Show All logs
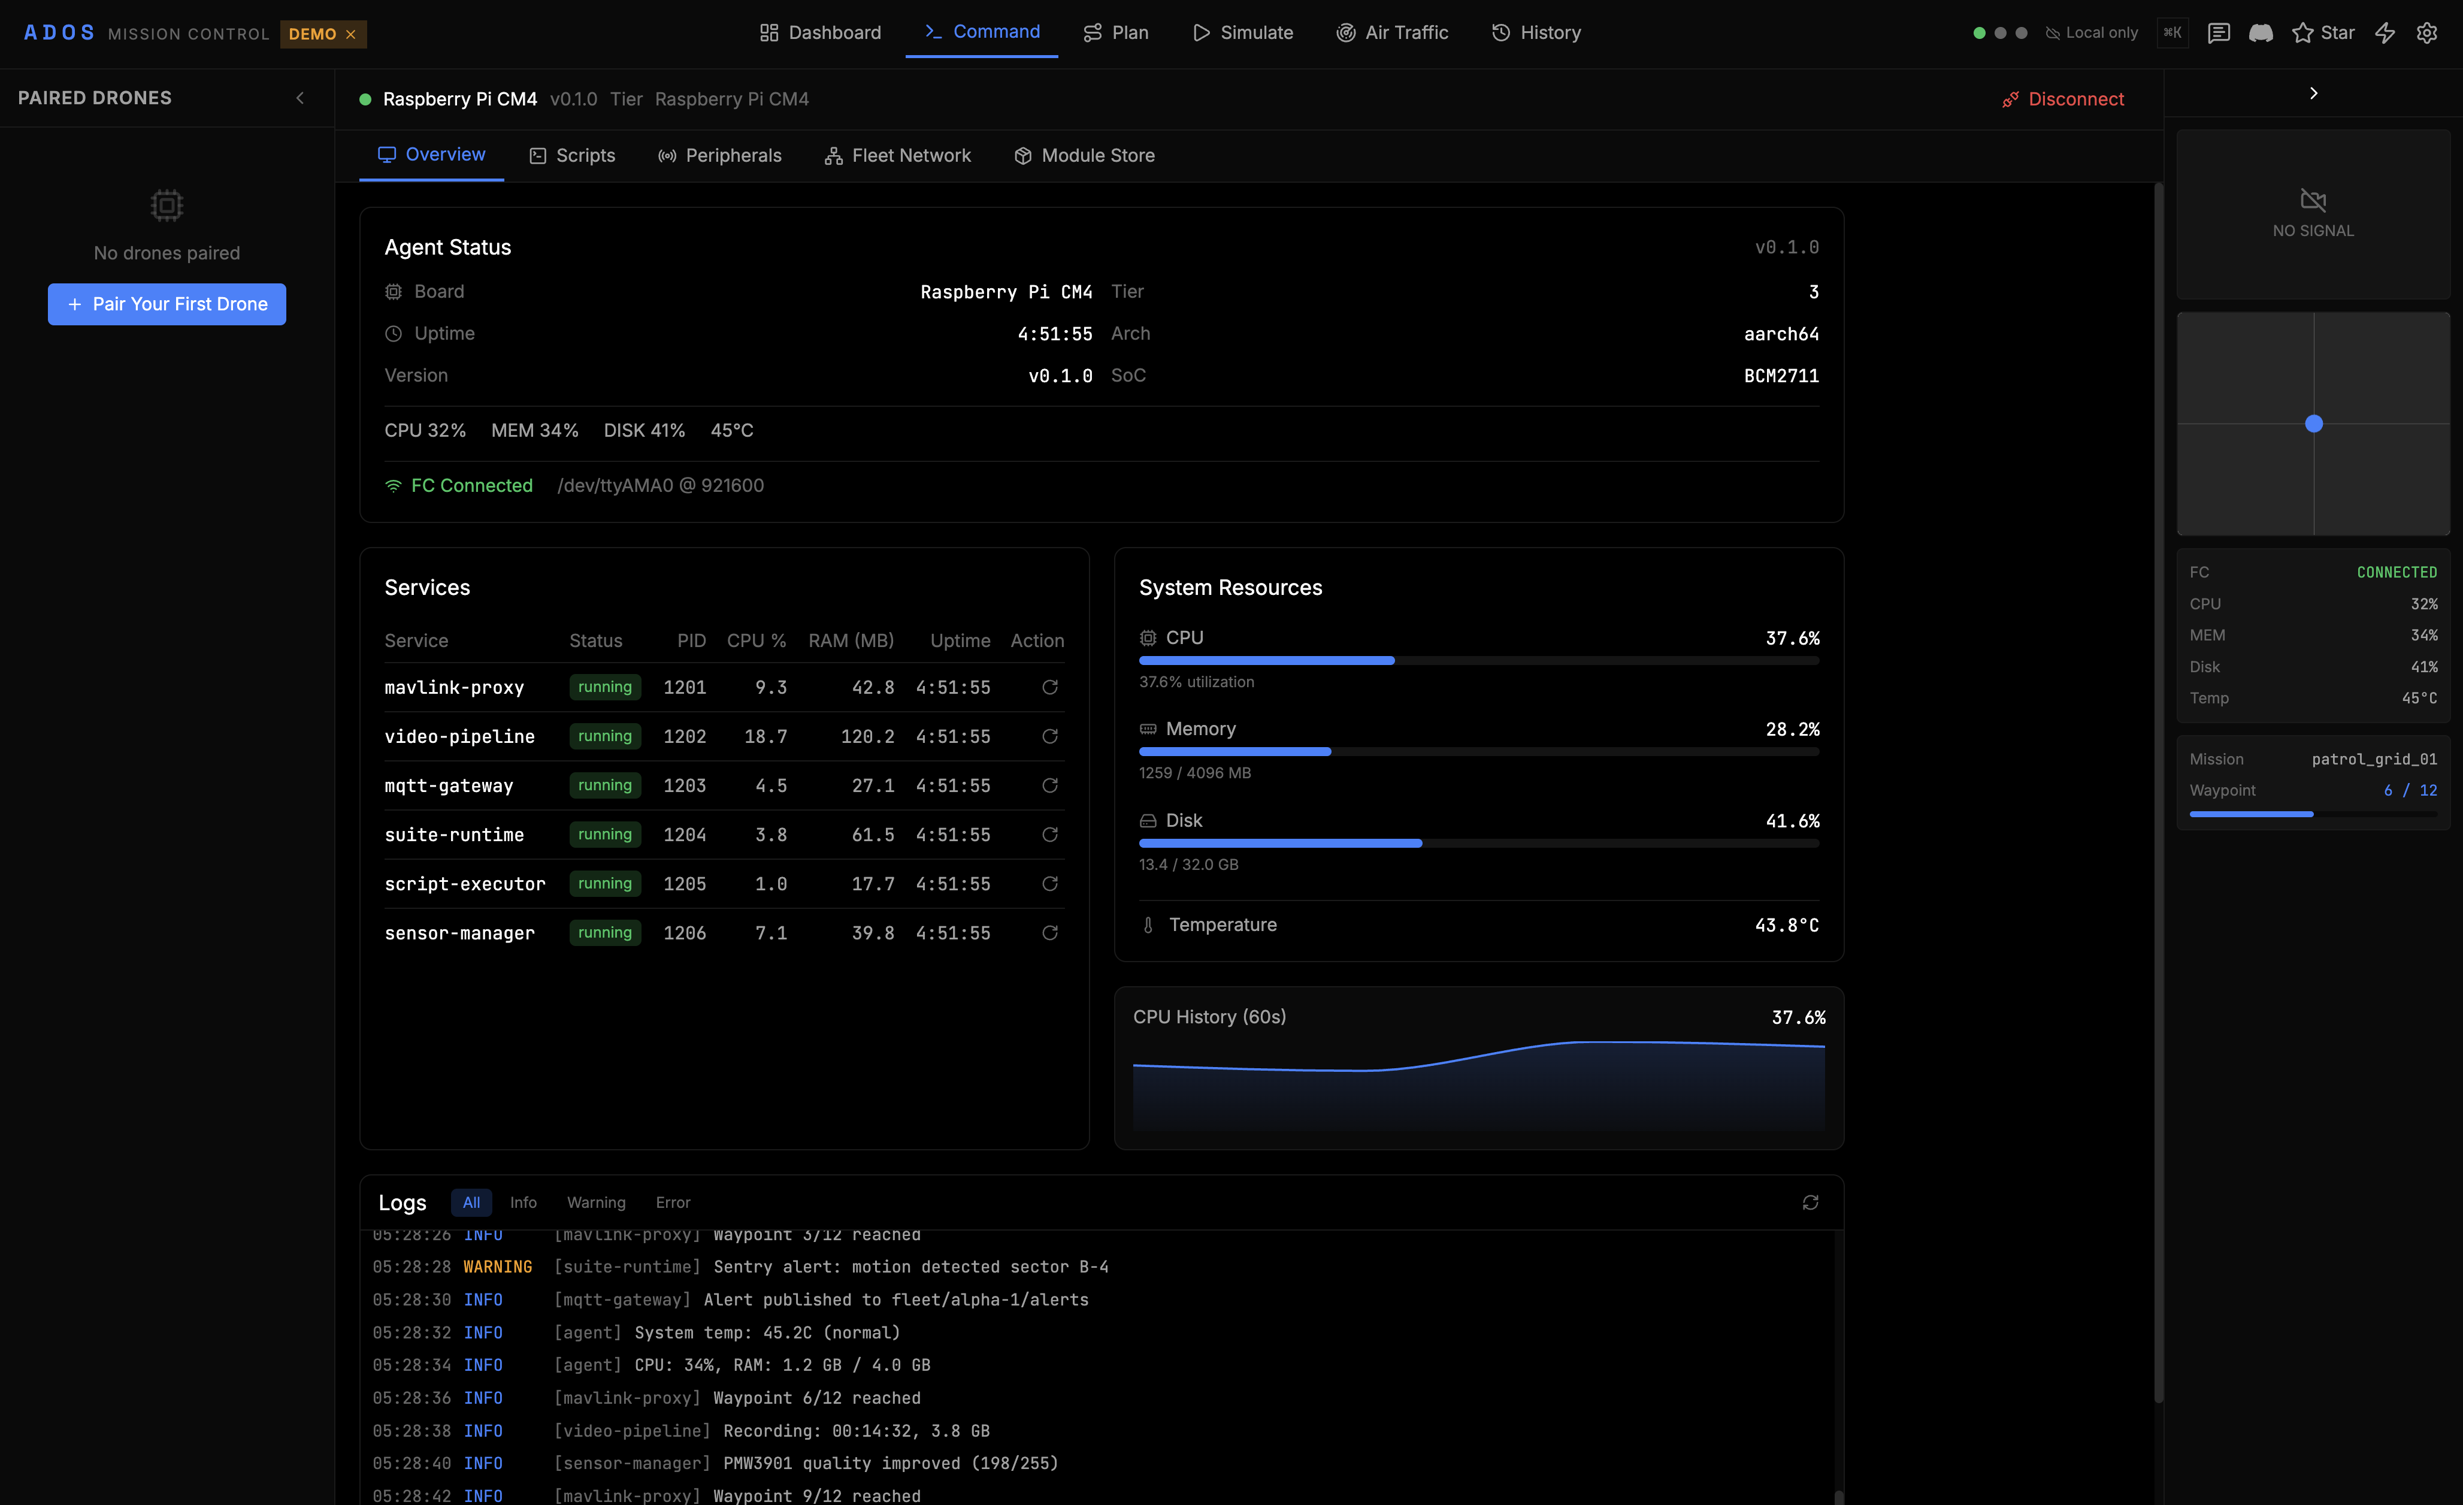The height and width of the screenshot is (1505, 2463). pos(471,1202)
